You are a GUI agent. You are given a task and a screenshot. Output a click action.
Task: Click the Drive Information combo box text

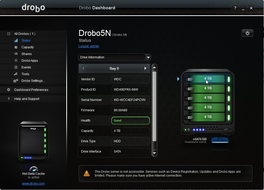coord(92,57)
